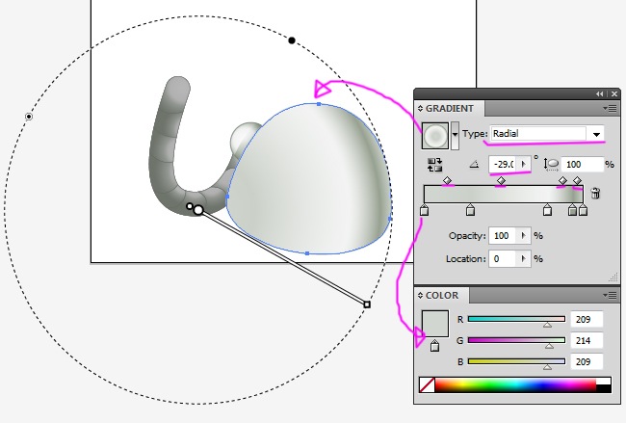Viewport: 626px width, 423px height.
Task: Click the top anchor point of dome shape
Action: pyautogui.click(x=319, y=104)
